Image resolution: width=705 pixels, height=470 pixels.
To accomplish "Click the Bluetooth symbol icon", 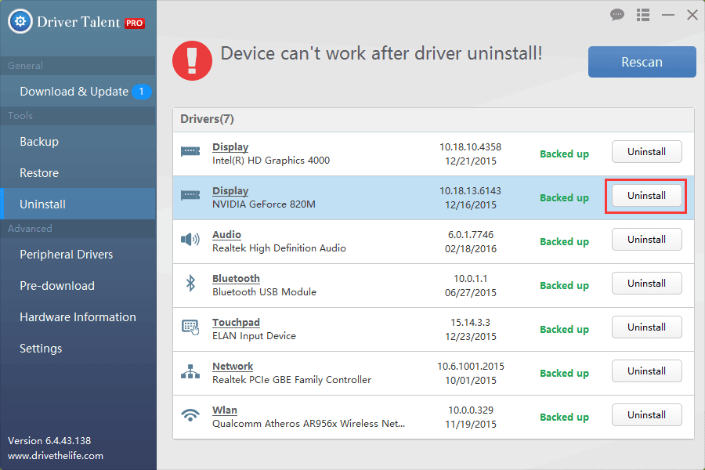I will pyautogui.click(x=190, y=284).
